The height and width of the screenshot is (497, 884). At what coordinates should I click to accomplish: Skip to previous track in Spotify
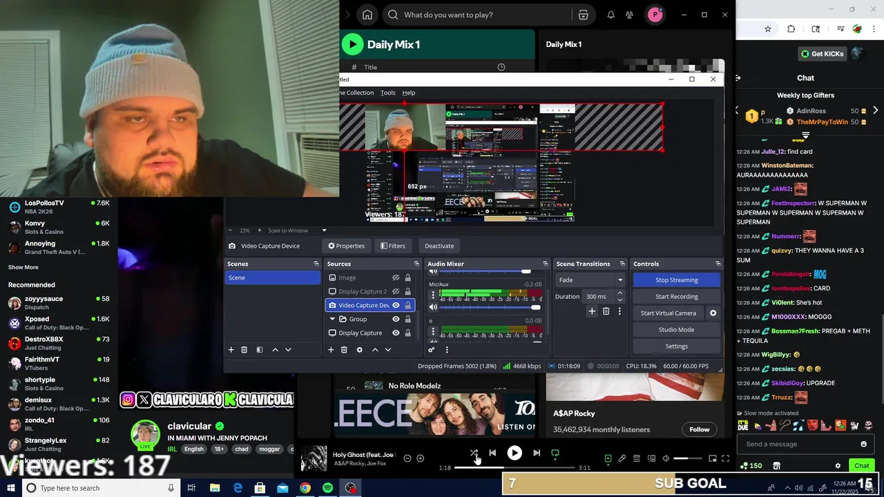point(492,453)
